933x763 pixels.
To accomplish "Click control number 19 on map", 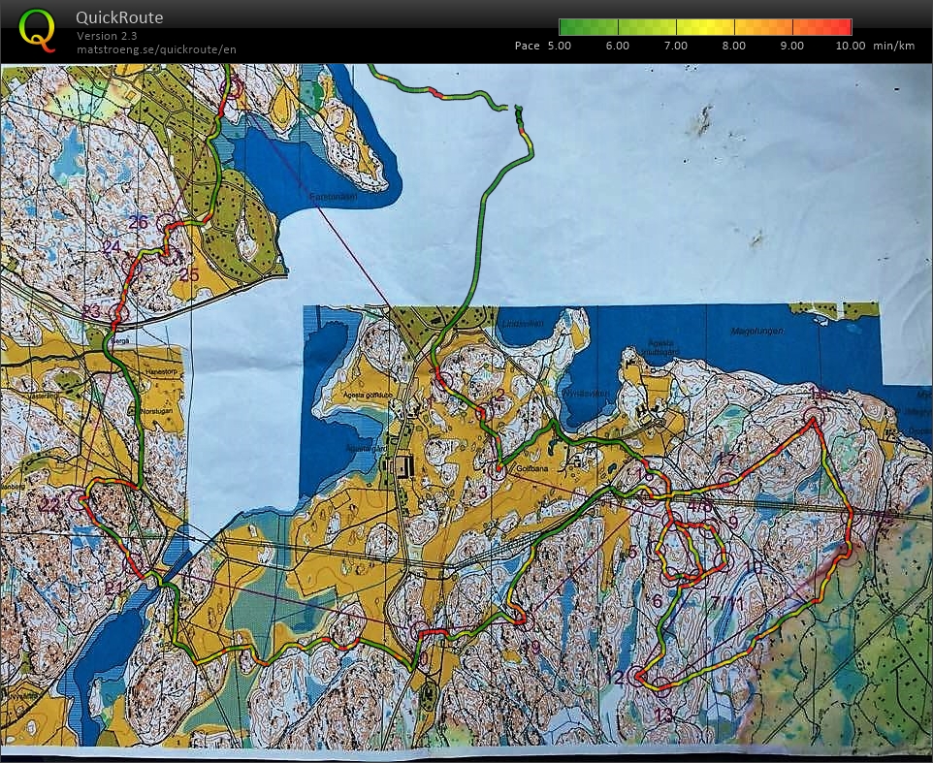I will click(x=531, y=647).
